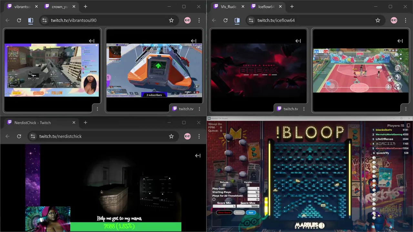Bookmark the twitch.tv/iceflow64 page
Viewport: 413px width, 232px height.
[x=378, y=20]
